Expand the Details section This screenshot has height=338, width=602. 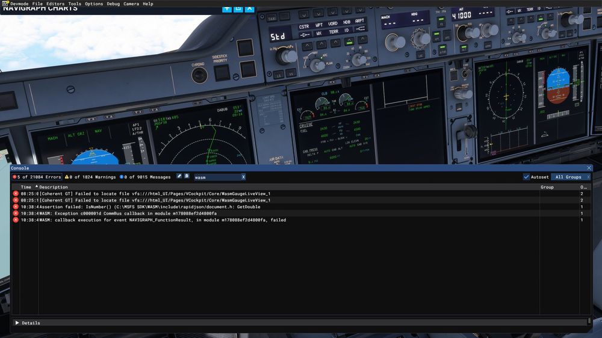pyautogui.click(x=27, y=323)
